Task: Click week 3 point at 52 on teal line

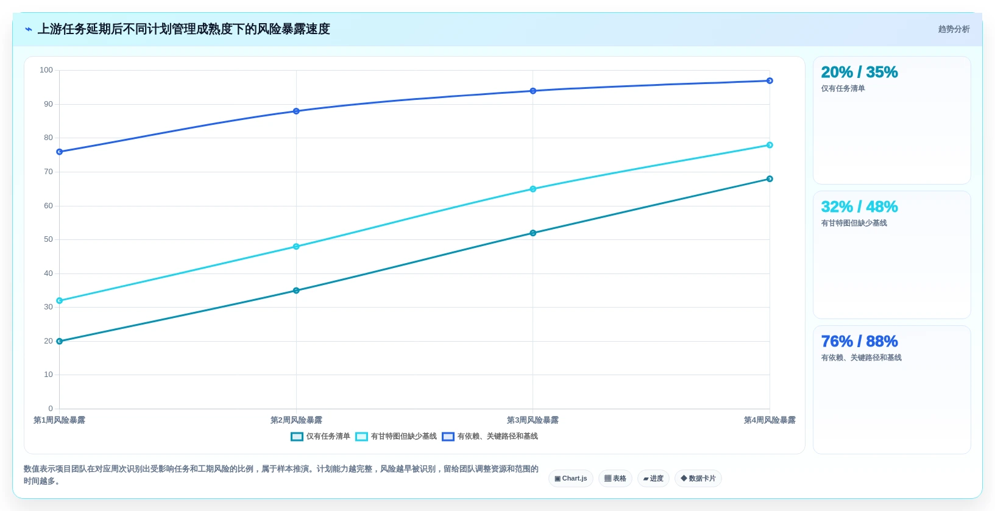Action: (x=533, y=233)
